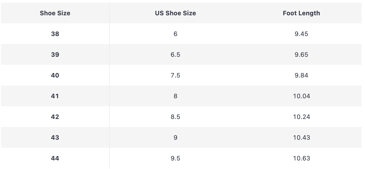
Task: Select shoe size 39 cell
Action: [x=55, y=55]
